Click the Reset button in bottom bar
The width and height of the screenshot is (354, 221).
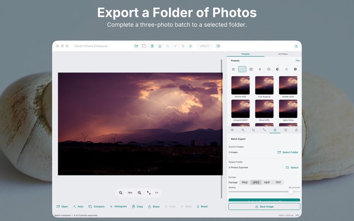tap(202, 206)
